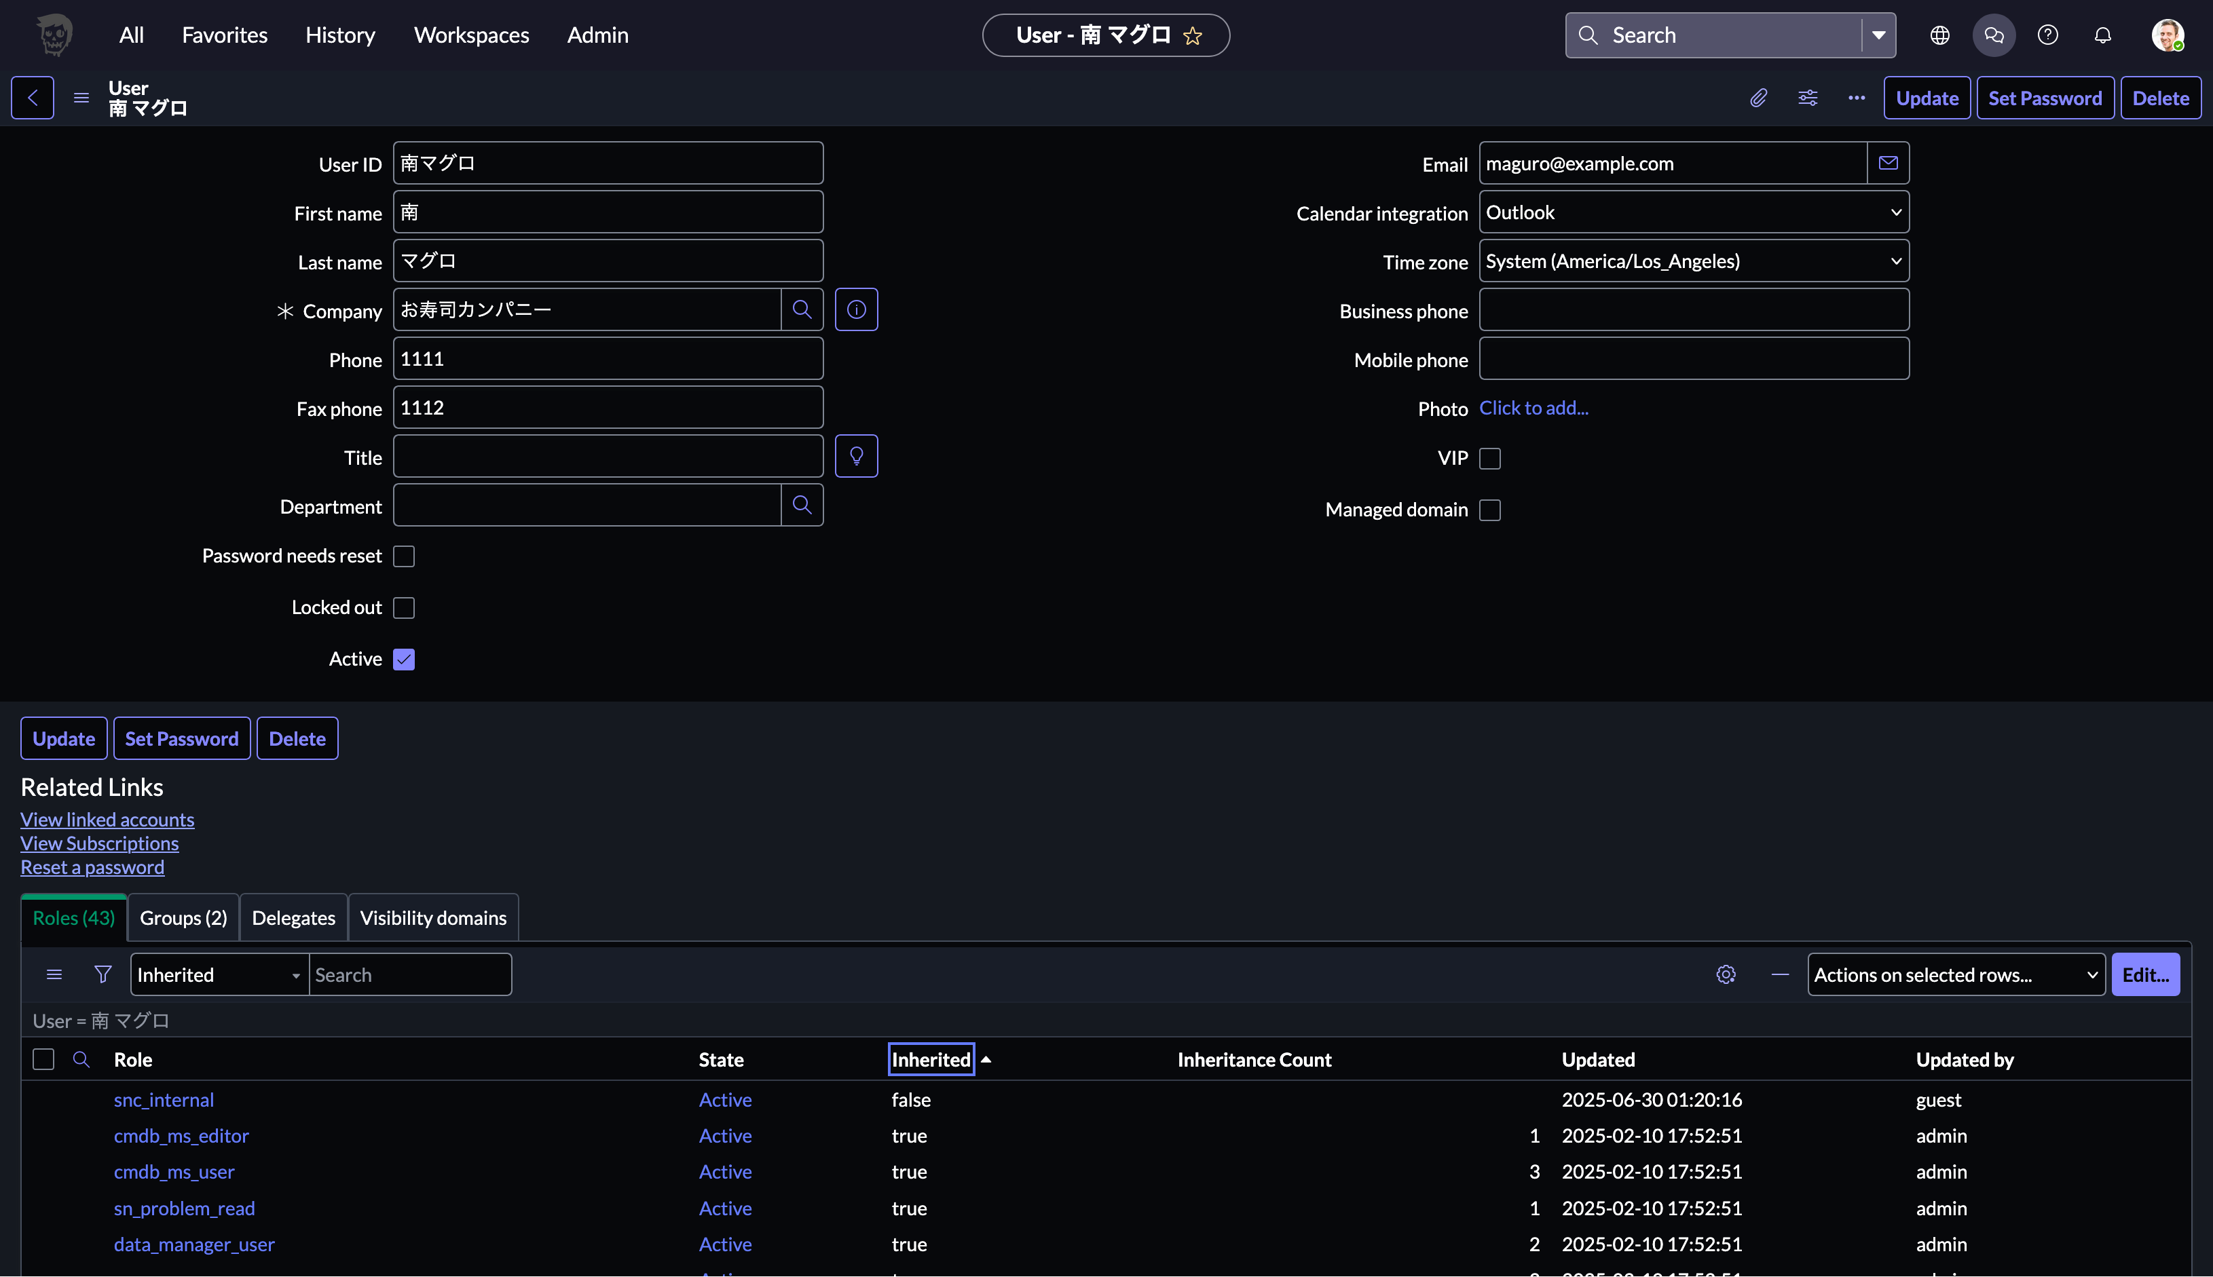Screen dimensions: 2213x1277
Task: Expand Actions on selected rows dropdown
Action: 1955,974
